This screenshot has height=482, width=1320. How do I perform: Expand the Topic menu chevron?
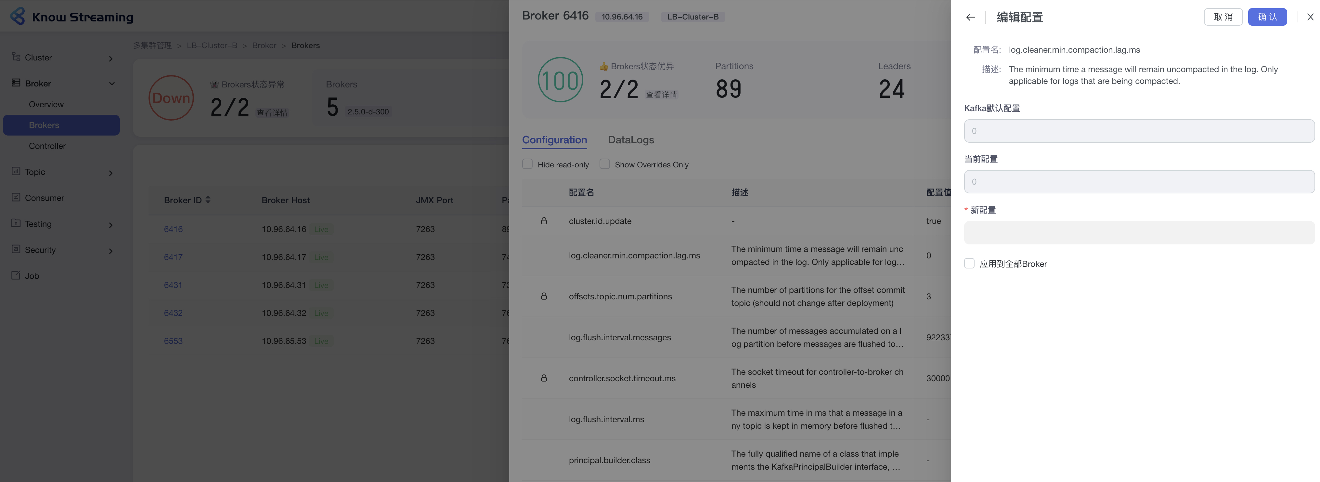[x=111, y=173]
